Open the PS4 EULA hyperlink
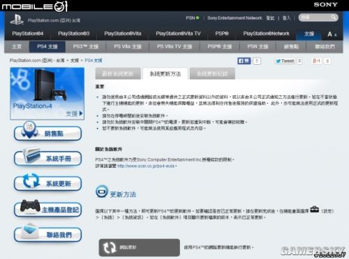Image resolution: width=349 pixels, height=259 pixels. coord(146,166)
